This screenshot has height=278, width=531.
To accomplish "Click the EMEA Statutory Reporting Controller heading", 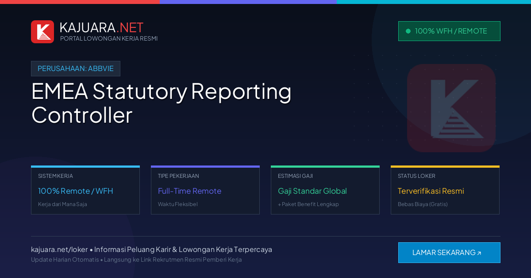I will [x=162, y=103].
